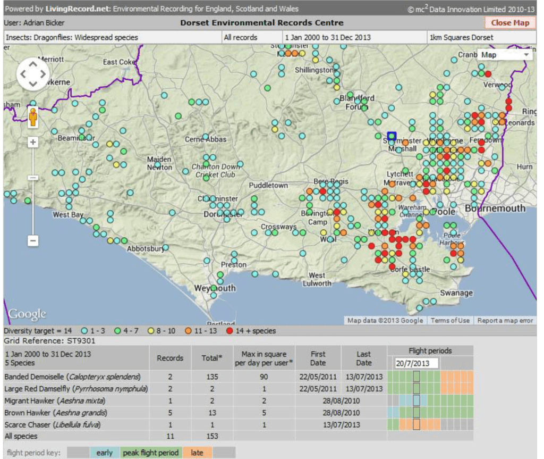Click the blue selected square near Sturminster Marshall
544x459 pixels.
[392, 136]
